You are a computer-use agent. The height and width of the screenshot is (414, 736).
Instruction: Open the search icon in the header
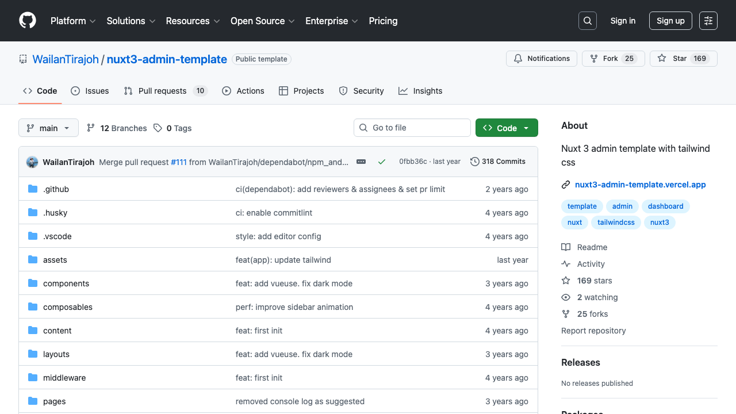coord(587,21)
